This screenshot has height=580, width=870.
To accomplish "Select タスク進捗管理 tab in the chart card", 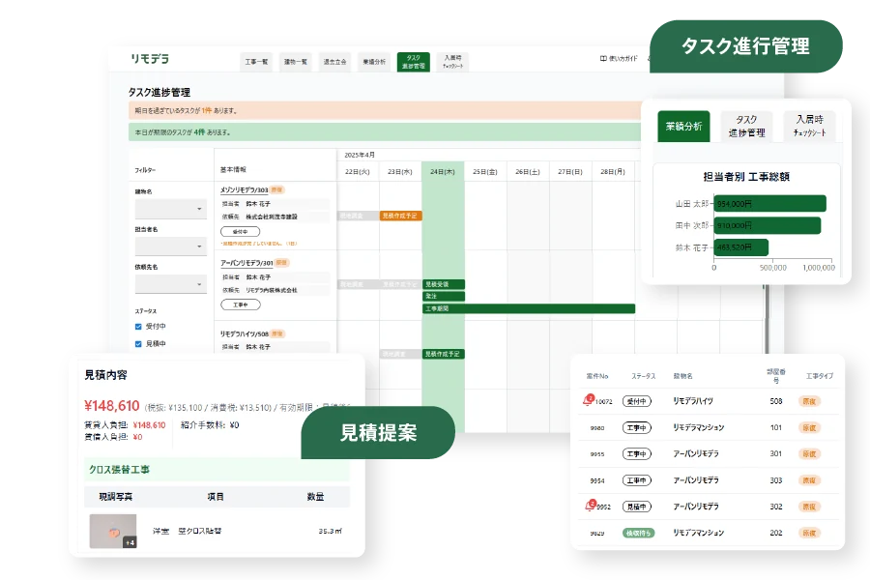I will pyautogui.click(x=746, y=126).
